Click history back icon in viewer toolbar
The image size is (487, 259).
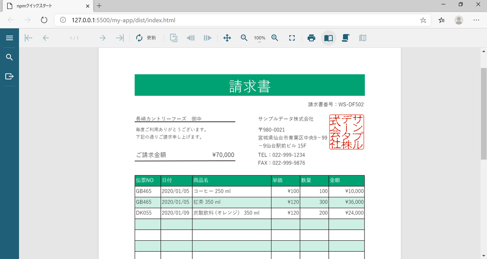[x=190, y=38]
